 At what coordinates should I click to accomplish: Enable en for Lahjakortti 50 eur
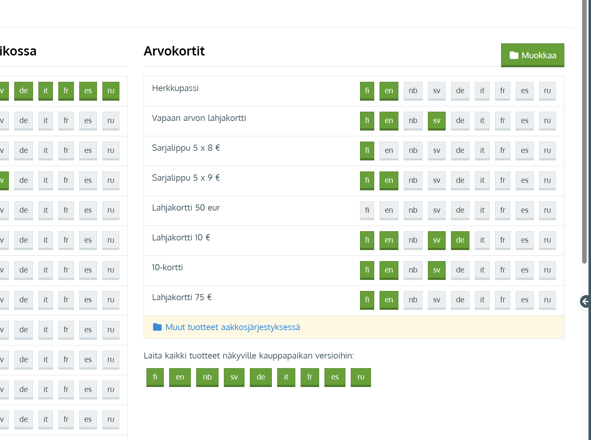coord(389,211)
